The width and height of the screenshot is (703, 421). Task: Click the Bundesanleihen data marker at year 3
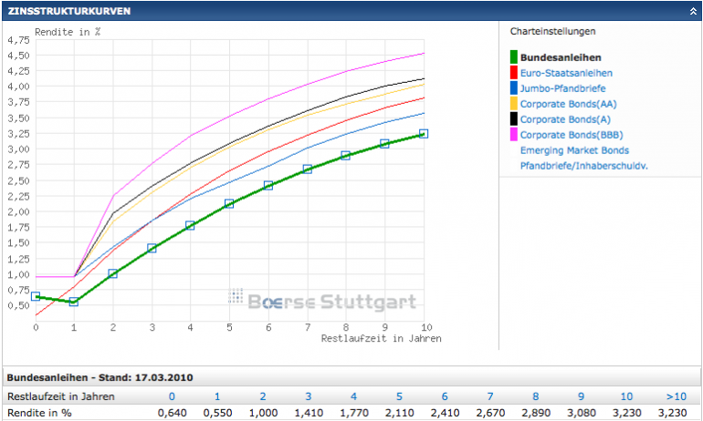click(152, 248)
